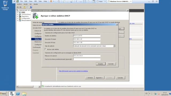Click the VMware pause button icon

51,1
